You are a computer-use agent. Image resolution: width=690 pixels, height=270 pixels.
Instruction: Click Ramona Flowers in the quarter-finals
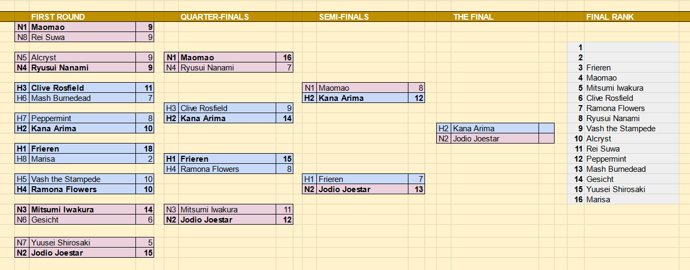pos(228,169)
